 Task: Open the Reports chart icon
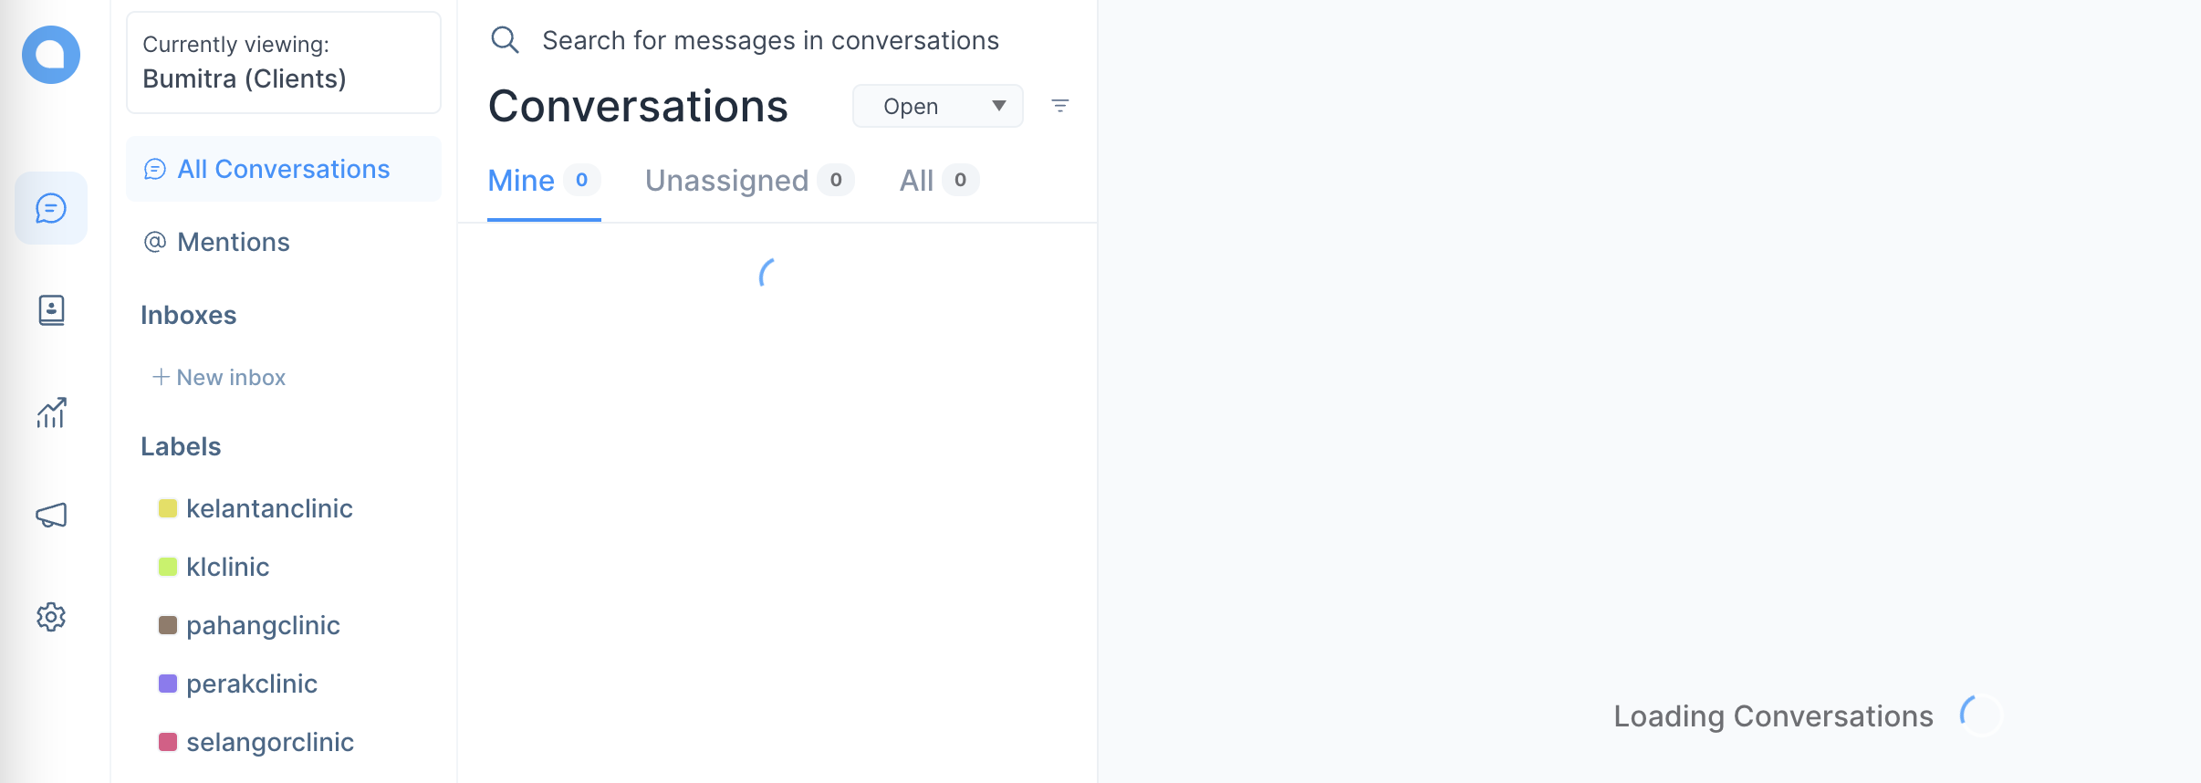50,412
